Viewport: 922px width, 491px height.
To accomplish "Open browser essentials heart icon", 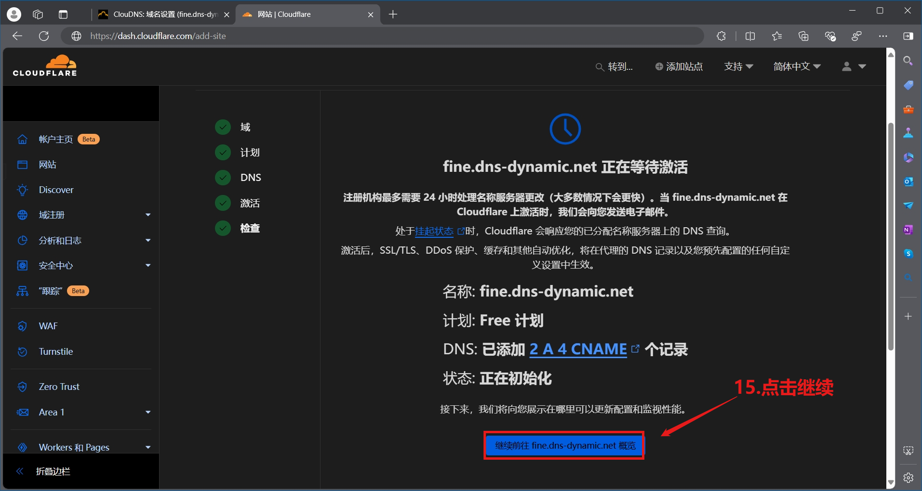I will [830, 36].
